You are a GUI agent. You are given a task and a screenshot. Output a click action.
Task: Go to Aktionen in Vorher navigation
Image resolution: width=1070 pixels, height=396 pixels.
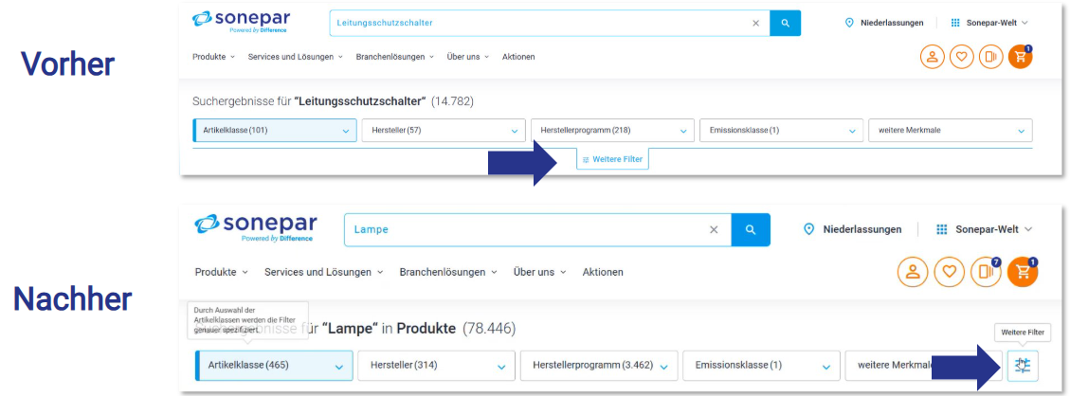coord(518,57)
